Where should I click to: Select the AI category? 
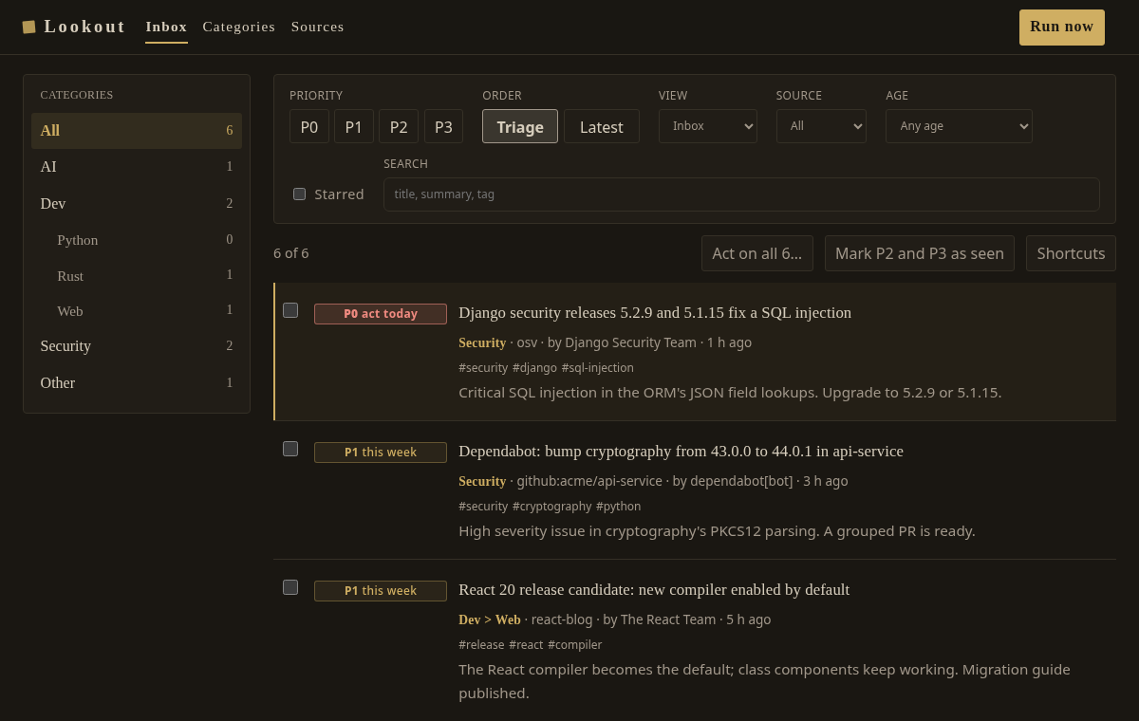(137, 167)
